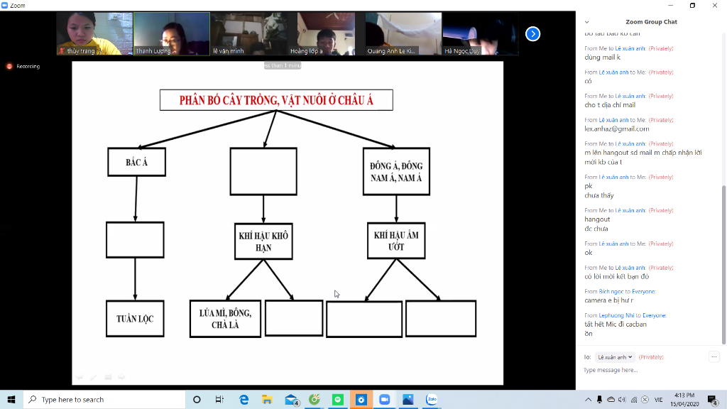Open the Photos app on the taskbar
727x409 pixels.
point(408,399)
